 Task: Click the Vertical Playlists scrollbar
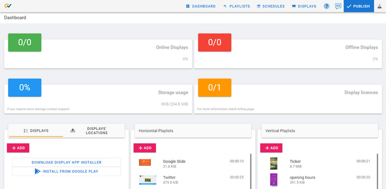pyautogui.click(x=377, y=171)
